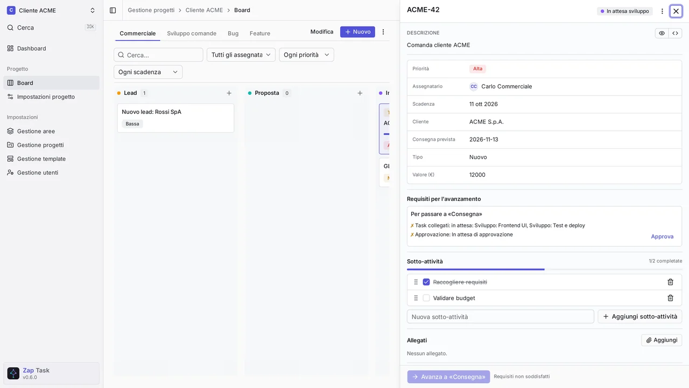Switch to the Feature tab

260,33
